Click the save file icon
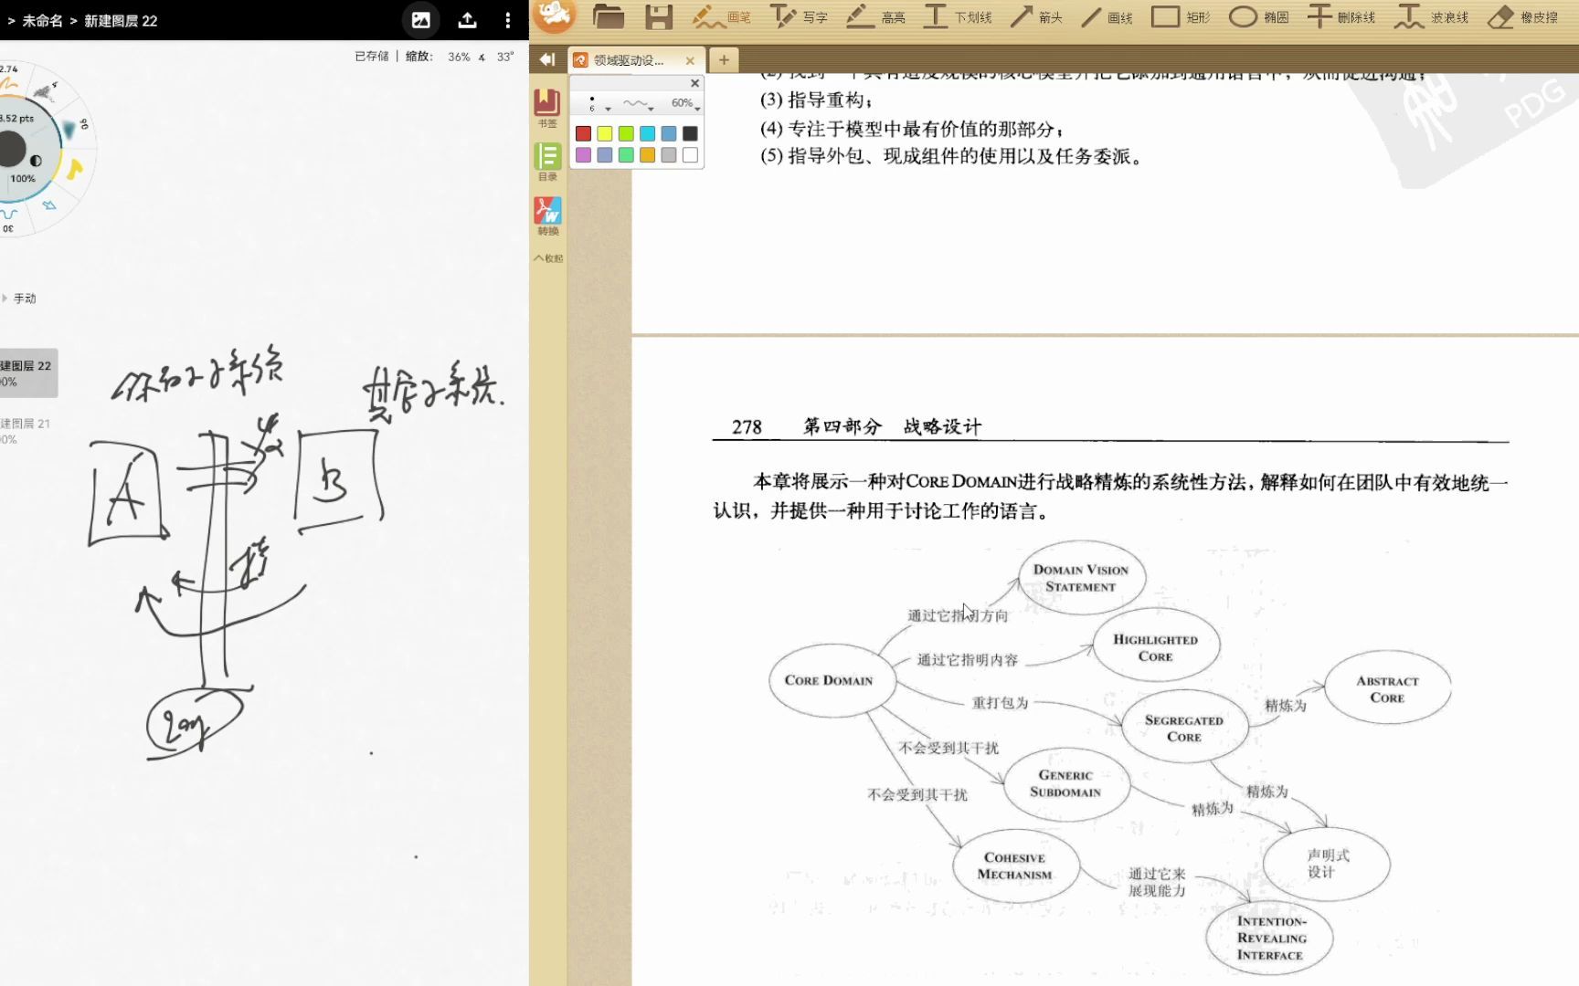 [x=657, y=16]
